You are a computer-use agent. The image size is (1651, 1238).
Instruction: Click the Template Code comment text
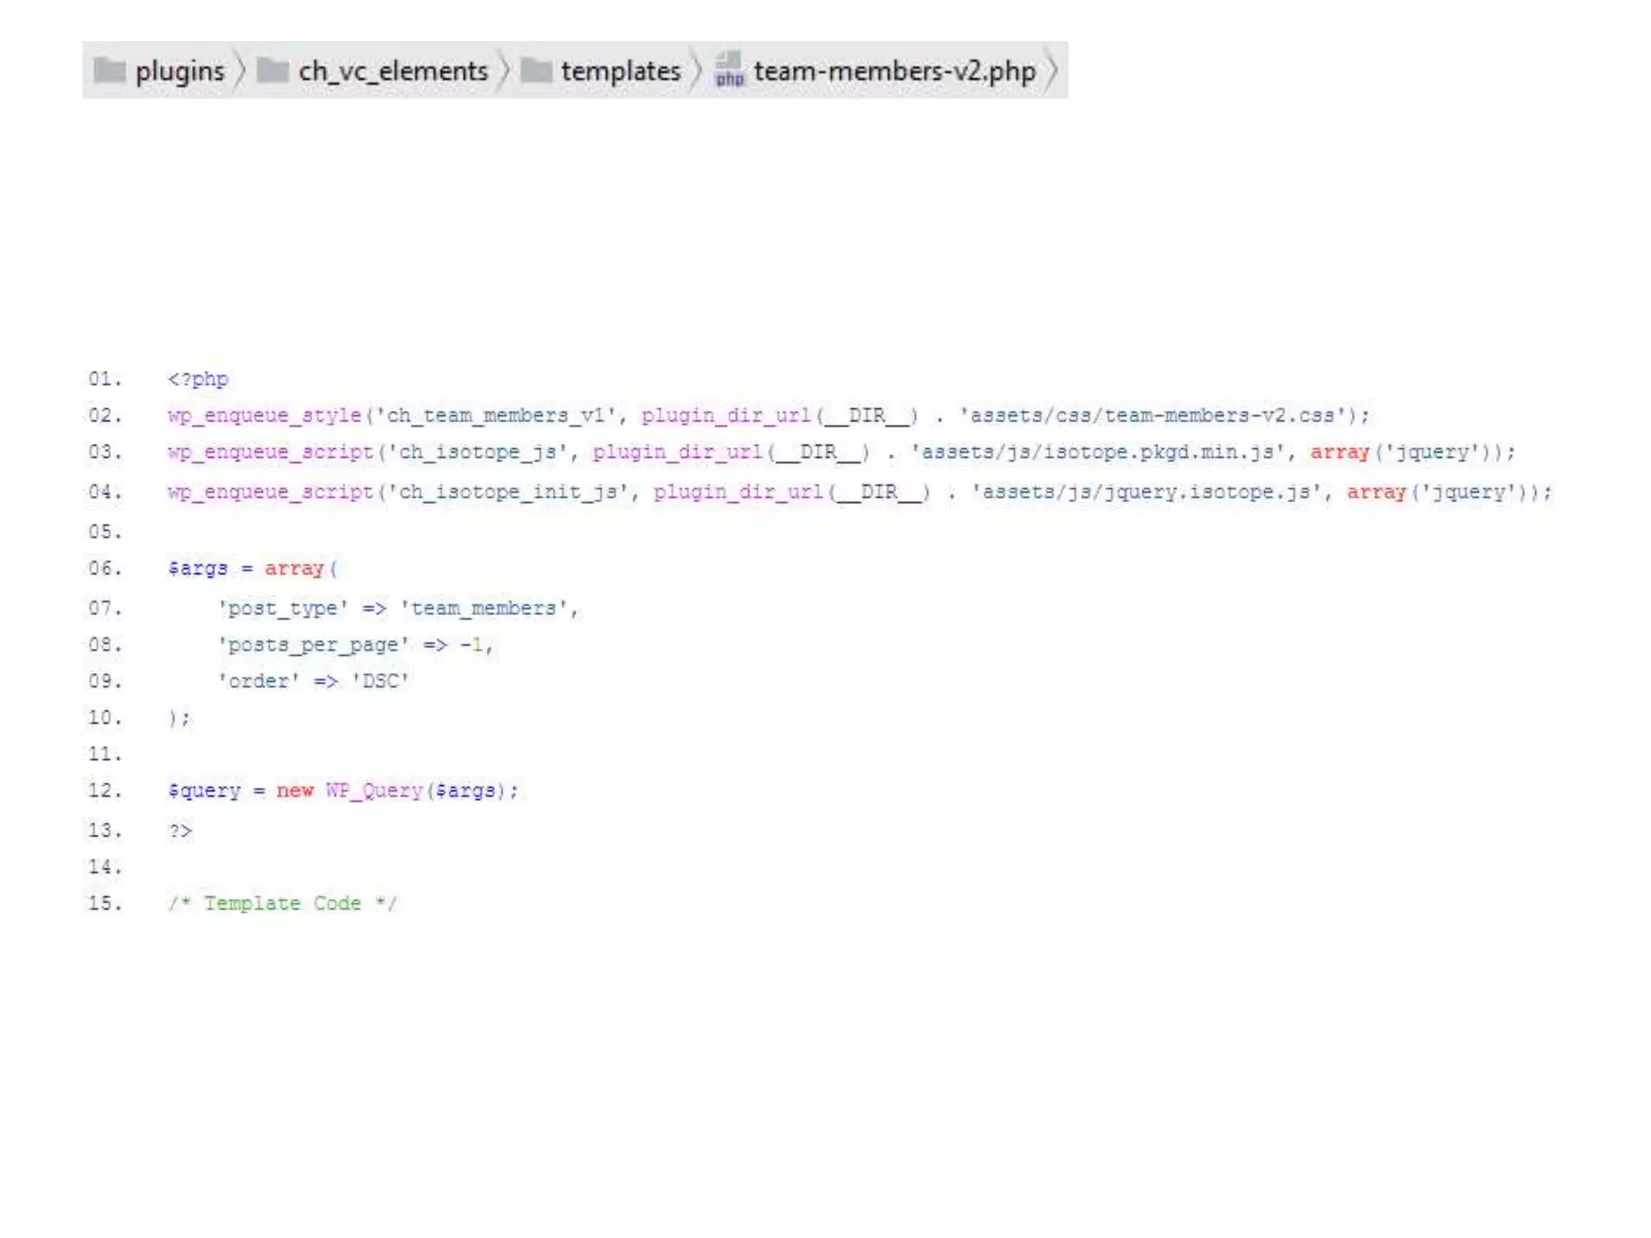coord(282,904)
